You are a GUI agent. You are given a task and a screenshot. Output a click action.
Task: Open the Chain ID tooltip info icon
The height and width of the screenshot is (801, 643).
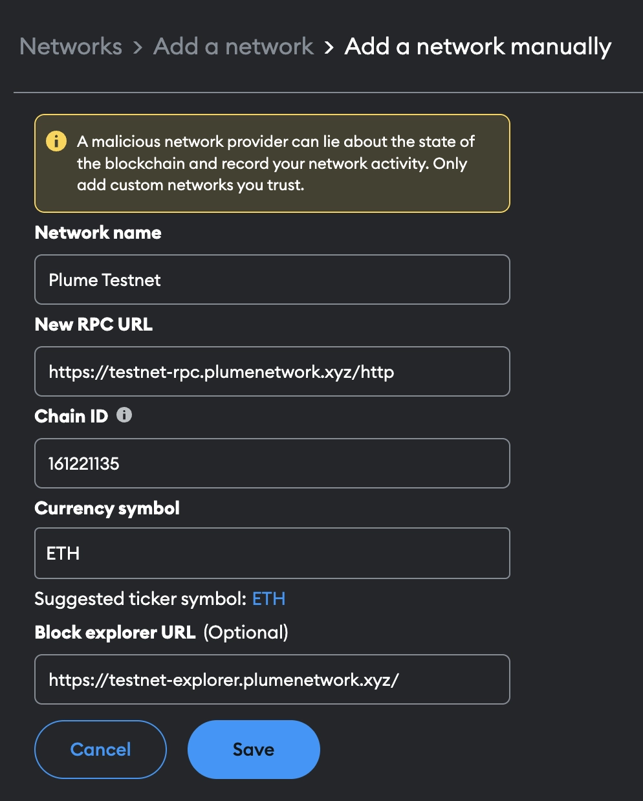point(124,415)
